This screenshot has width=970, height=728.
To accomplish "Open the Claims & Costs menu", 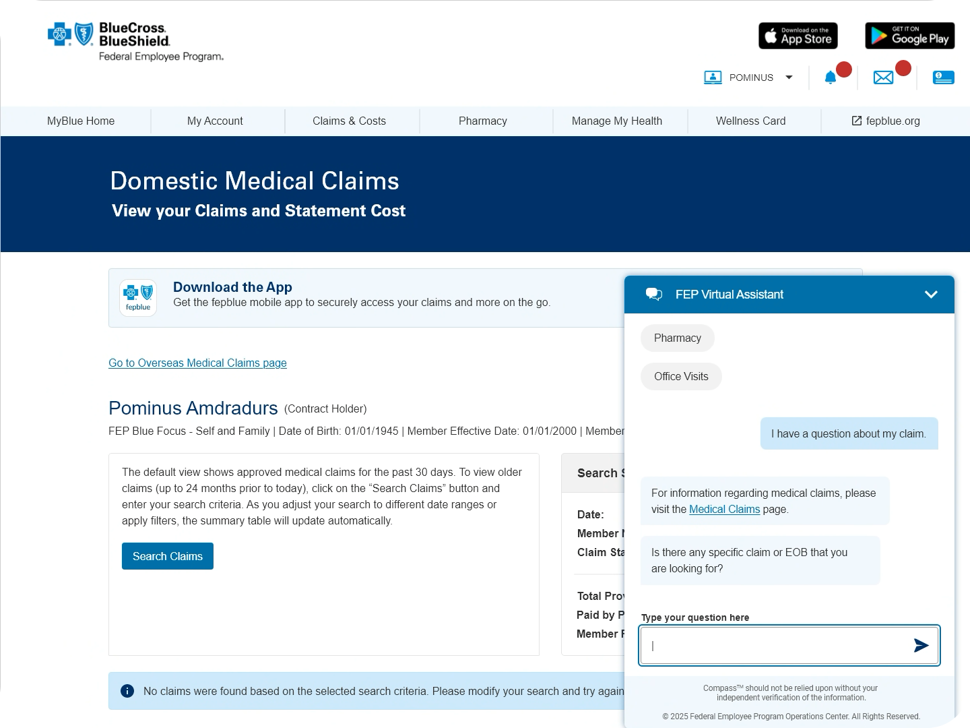I will pyautogui.click(x=349, y=121).
